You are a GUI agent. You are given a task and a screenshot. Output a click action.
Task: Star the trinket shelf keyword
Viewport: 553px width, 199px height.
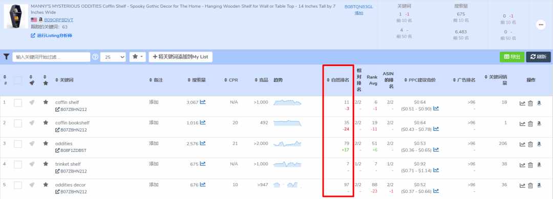point(46,164)
